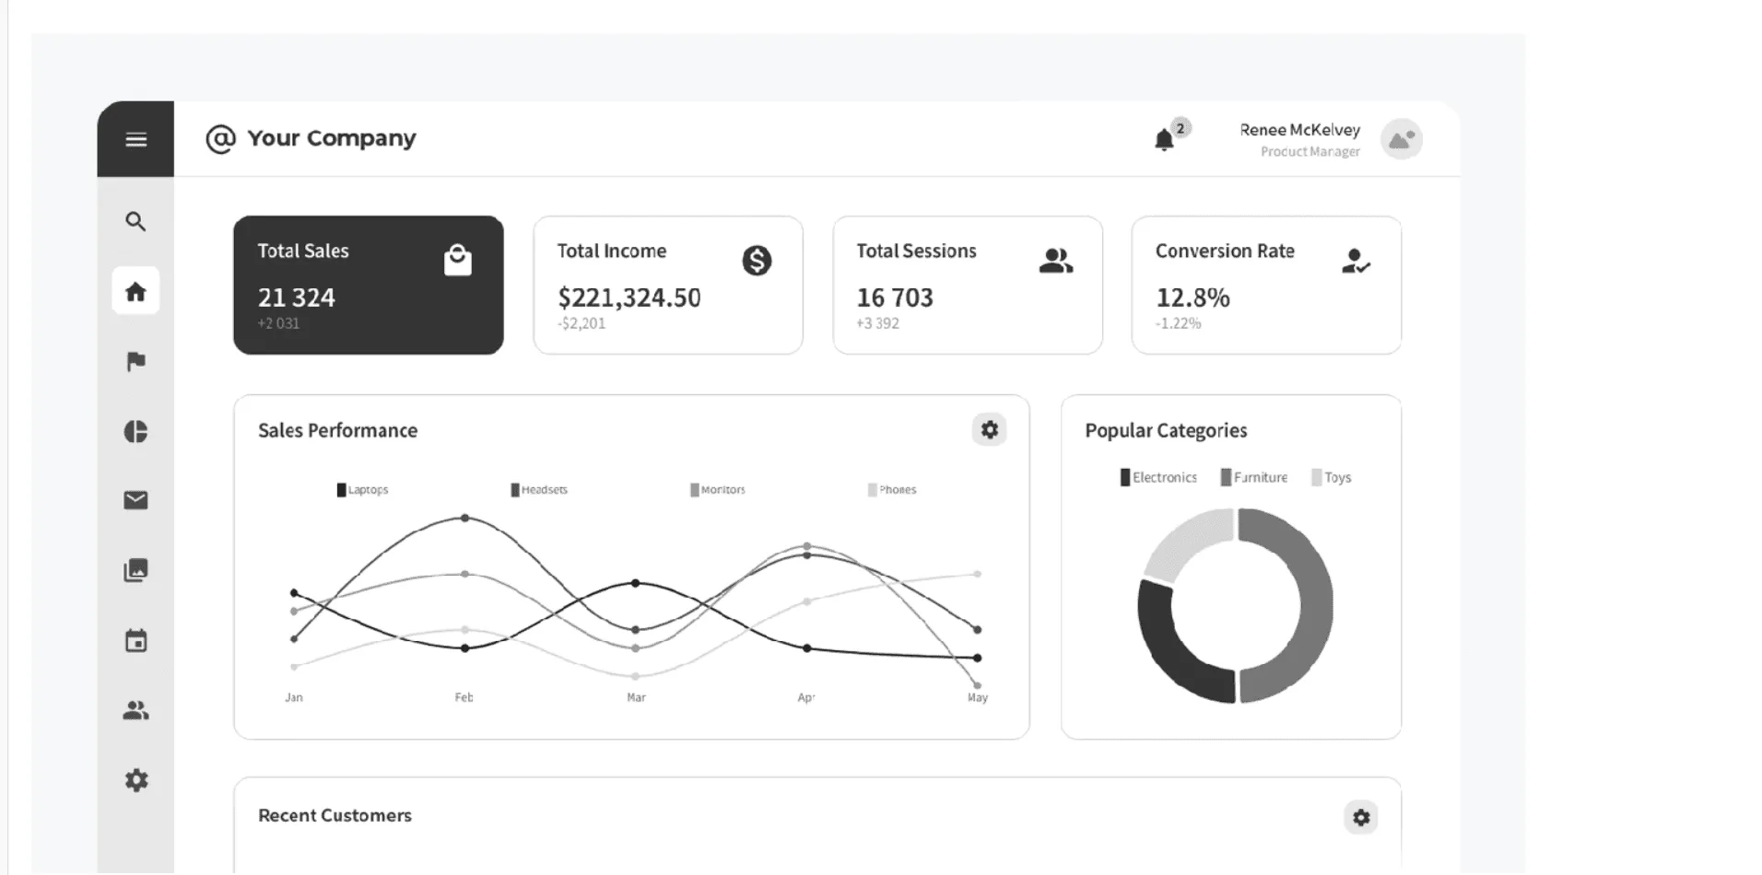Click the May axis label

(x=978, y=697)
